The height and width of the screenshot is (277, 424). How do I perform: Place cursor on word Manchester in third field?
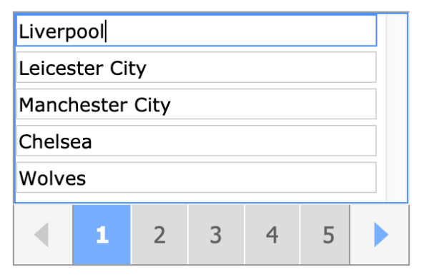click(73, 105)
